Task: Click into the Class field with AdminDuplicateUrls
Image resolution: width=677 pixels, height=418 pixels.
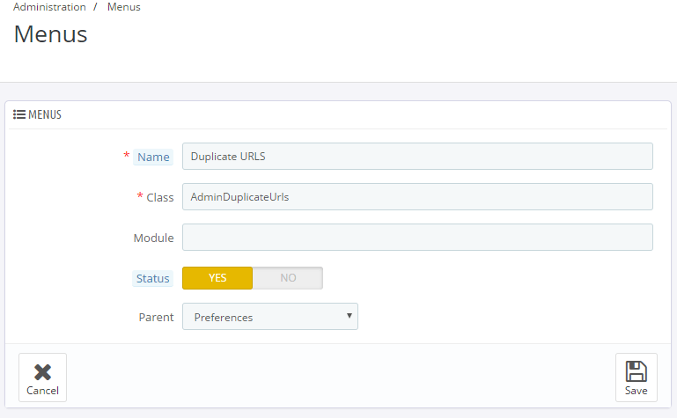Action: (416, 197)
